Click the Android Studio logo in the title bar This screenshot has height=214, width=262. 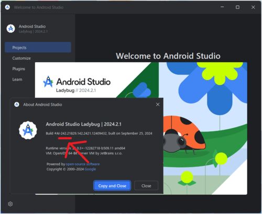tap(7, 7)
